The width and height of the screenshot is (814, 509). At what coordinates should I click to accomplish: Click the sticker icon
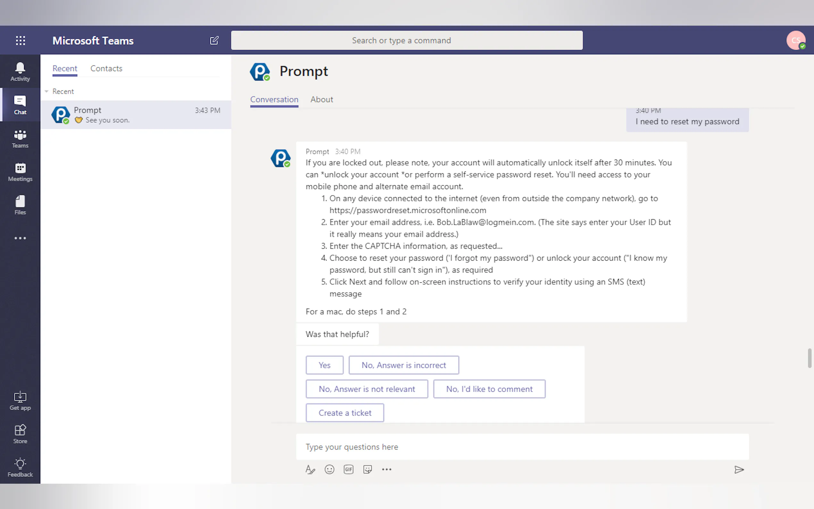[368, 469]
